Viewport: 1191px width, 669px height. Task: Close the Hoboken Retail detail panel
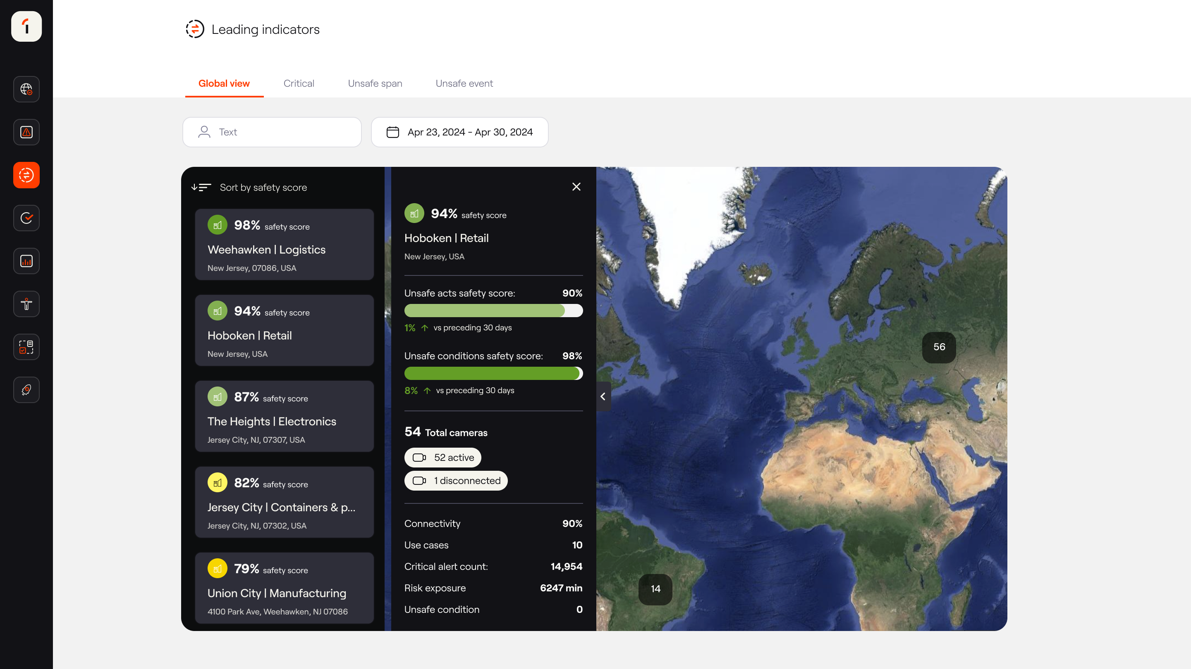(x=576, y=187)
